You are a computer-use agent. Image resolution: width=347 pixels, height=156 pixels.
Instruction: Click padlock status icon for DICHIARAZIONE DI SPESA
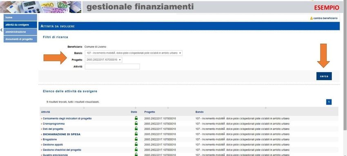[x=136, y=134]
